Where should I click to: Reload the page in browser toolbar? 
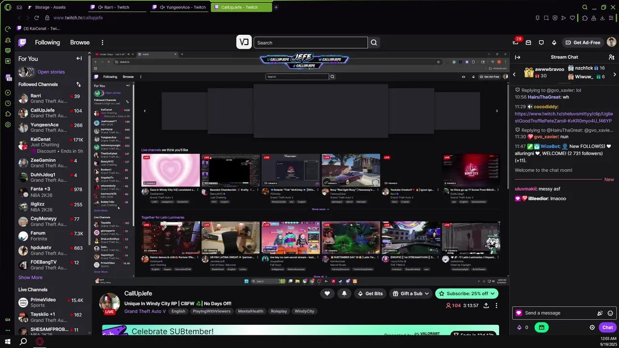click(x=36, y=18)
